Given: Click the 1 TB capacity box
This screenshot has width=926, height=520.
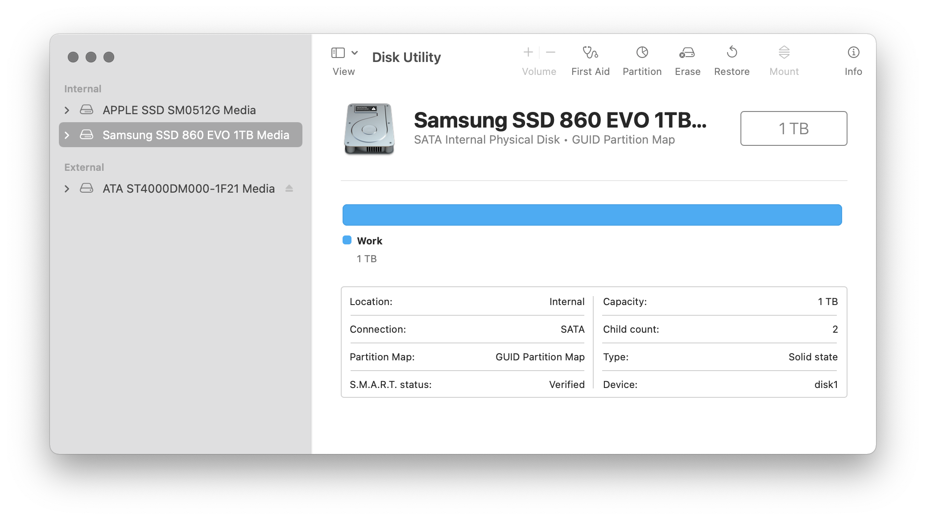Looking at the screenshot, I should (x=794, y=128).
